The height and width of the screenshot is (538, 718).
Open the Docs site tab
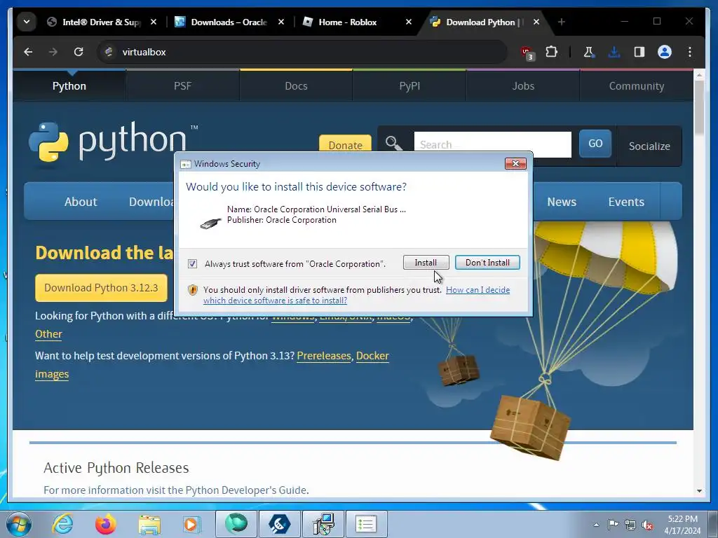click(x=296, y=86)
